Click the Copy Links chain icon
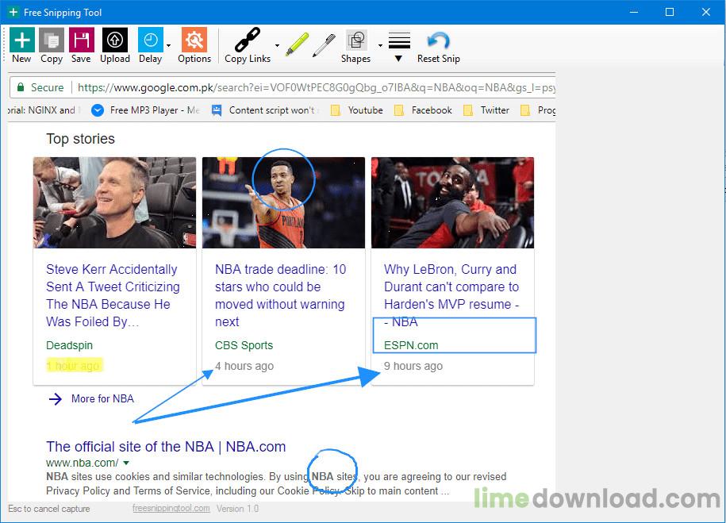 (248, 40)
